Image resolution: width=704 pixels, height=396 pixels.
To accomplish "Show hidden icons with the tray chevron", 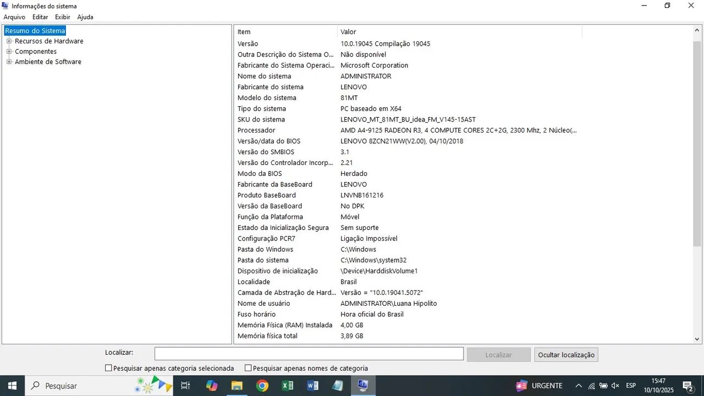I will (x=579, y=386).
